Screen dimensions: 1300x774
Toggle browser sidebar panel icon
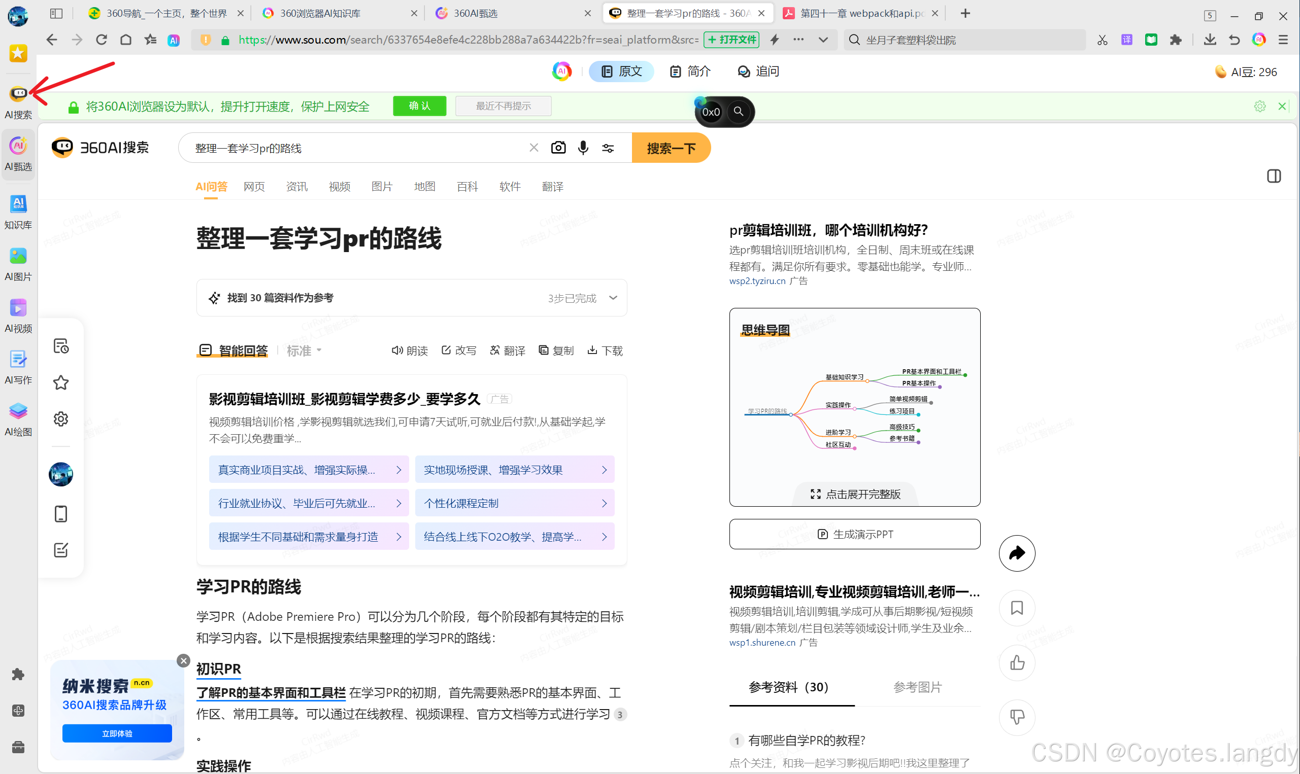pyautogui.click(x=56, y=14)
